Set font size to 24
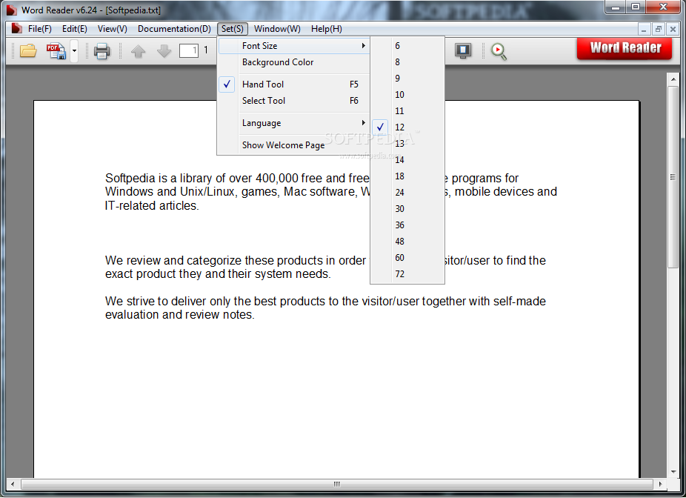This screenshot has height=498, width=686. 407,193
